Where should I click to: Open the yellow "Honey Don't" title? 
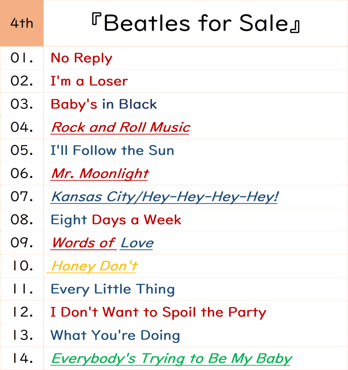94,266
